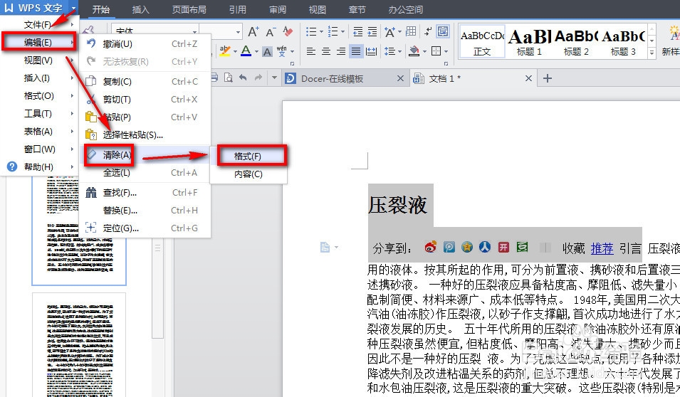Open the 引用 ribbon tab
680x397 pixels.
pos(238,9)
